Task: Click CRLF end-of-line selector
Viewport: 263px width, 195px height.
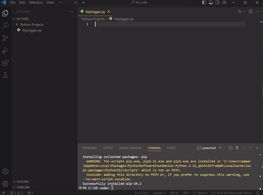Action: [185, 193]
